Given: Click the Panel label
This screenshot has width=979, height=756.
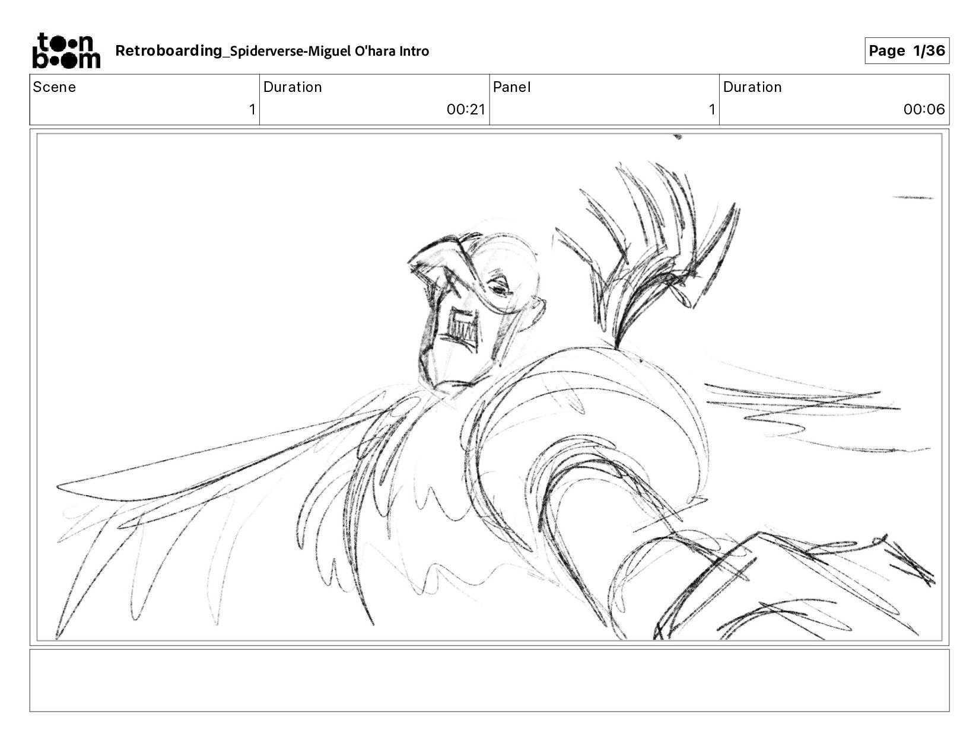Looking at the screenshot, I should [511, 87].
